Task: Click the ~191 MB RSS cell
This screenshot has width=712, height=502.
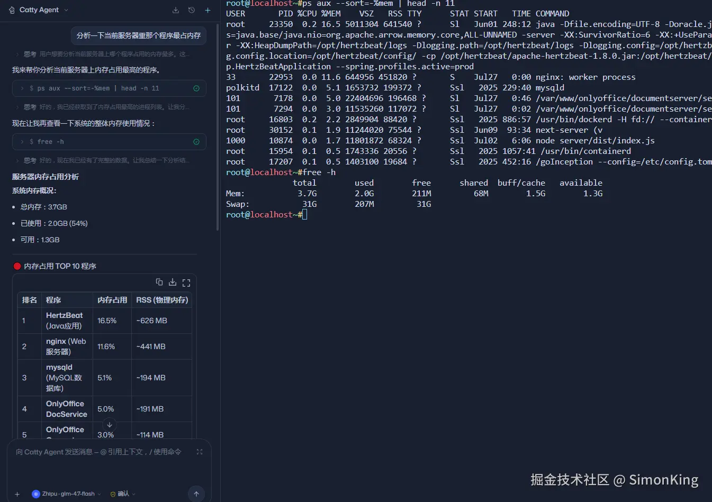Action: tap(162, 409)
